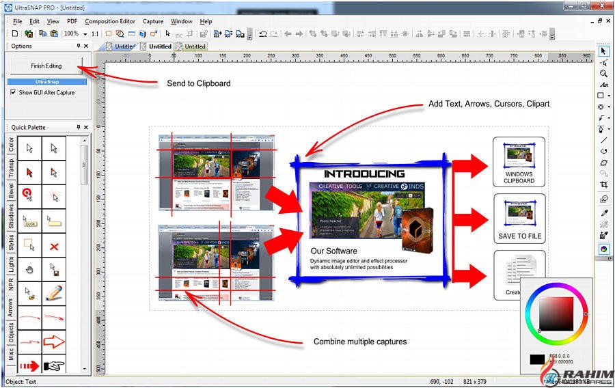Click the capture window icon in toolbar
The width and height of the screenshot is (615, 388).
(x=132, y=33)
